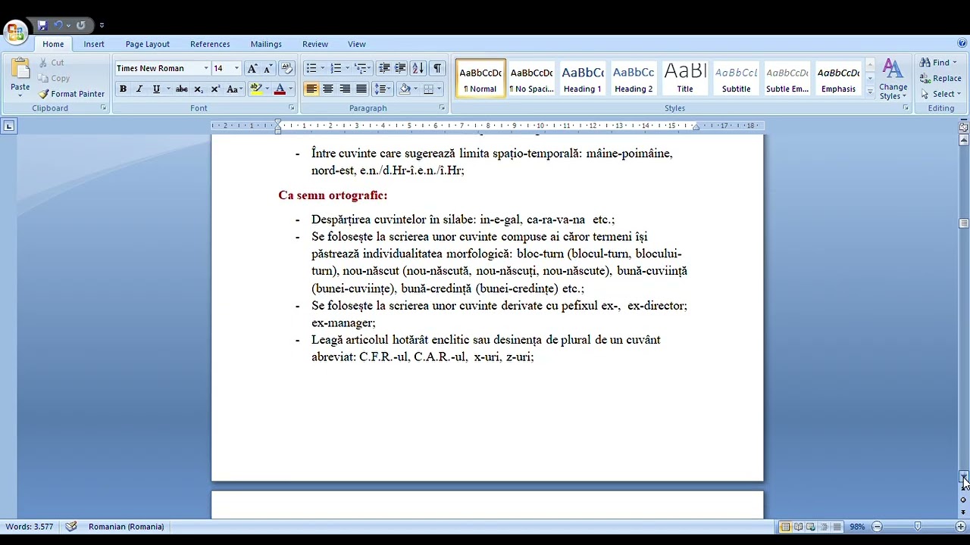Apply superscript formatting
Screen dimensions: 970x545
215,89
